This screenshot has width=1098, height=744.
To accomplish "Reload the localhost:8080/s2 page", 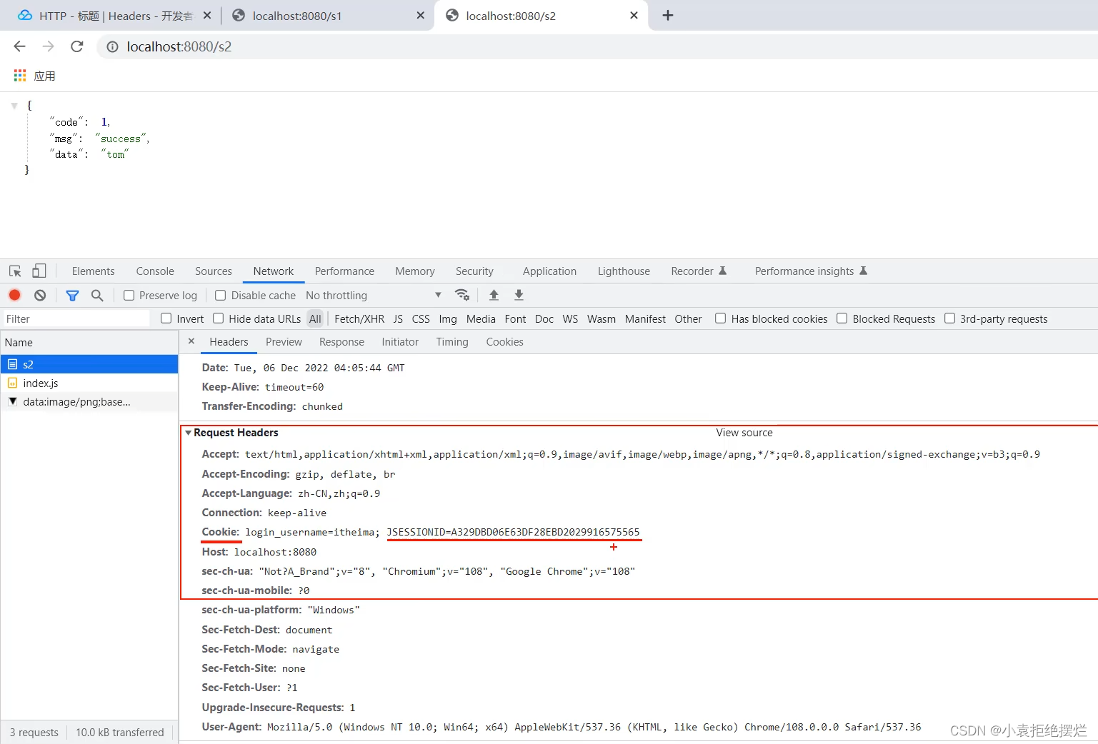I will coord(77,46).
